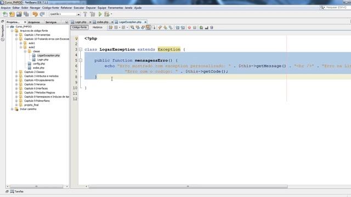The image size is (351, 197).
Task: Toggle Highlight Search in editor toolbar
Action: [148, 27]
